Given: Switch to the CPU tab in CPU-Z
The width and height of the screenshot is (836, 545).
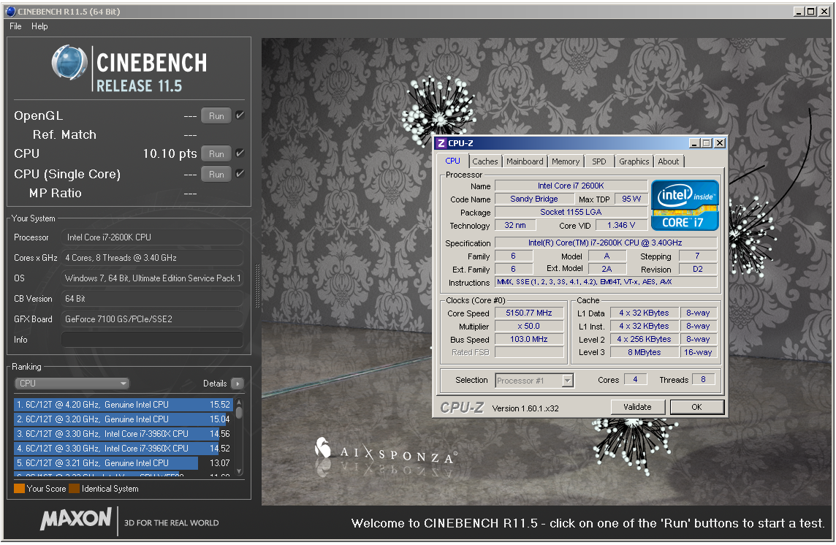Looking at the screenshot, I should coord(452,161).
